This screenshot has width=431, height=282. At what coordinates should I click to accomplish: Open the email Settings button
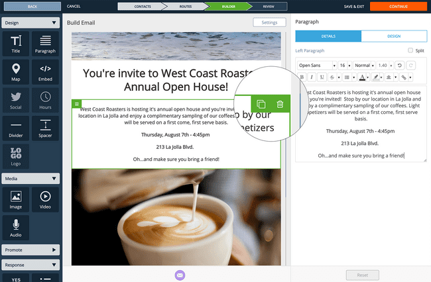(x=269, y=23)
